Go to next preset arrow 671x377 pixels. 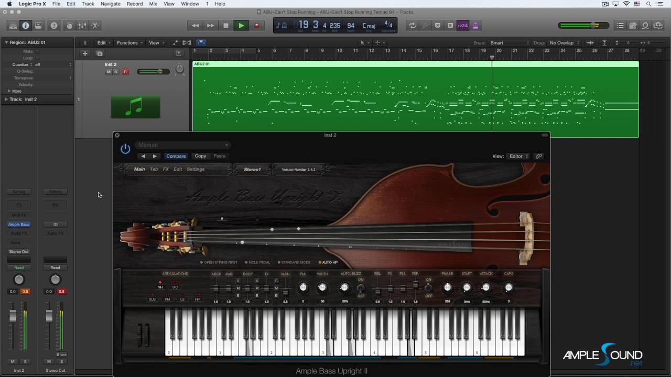(x=155, y=156)
